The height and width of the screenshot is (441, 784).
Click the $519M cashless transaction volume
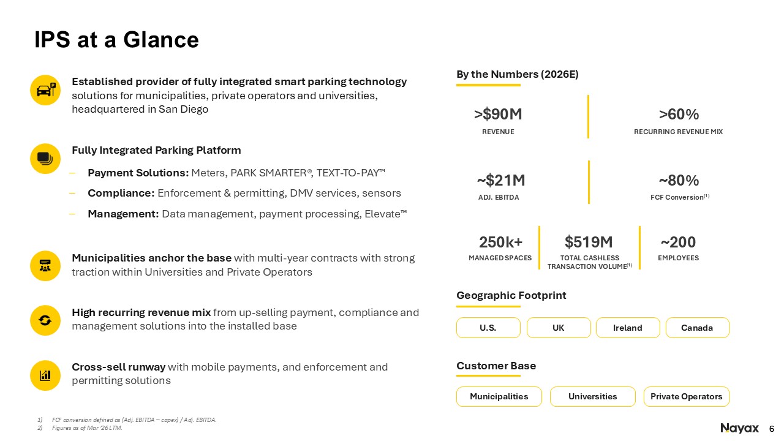(x=589, y=242)
